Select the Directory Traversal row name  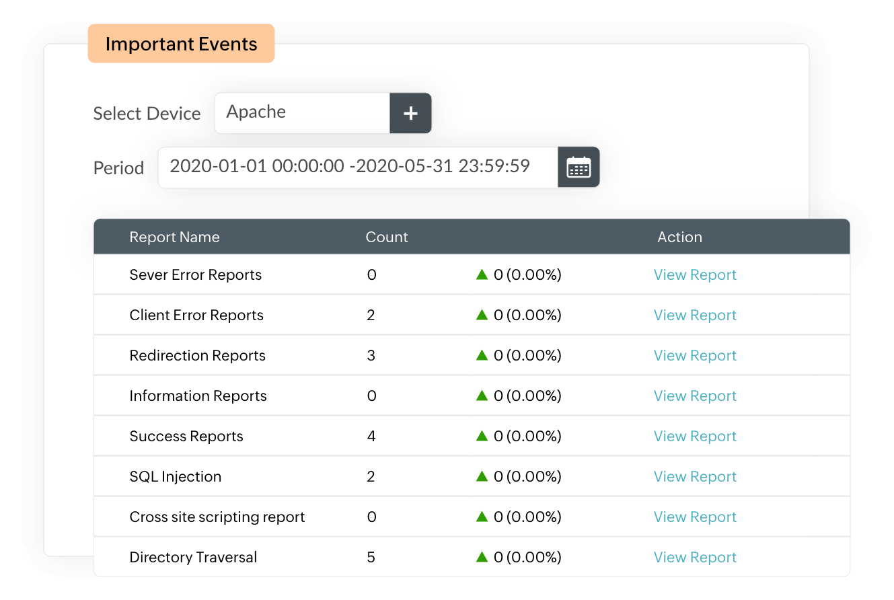click(193, 557)
